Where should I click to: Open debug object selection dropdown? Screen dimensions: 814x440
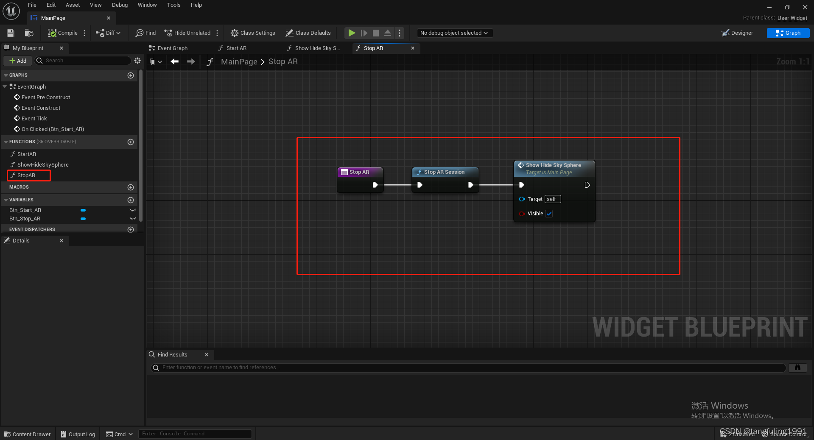pyautogui.click(x=454, y=33)
